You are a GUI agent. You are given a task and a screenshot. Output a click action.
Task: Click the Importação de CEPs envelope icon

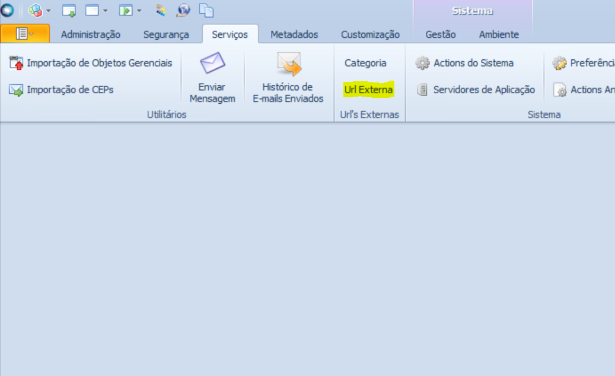click(16, 90)
